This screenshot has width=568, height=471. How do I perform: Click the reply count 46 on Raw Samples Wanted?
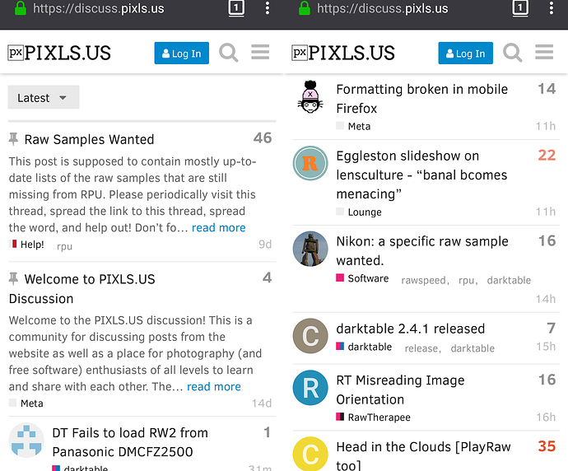click(x=262, y=138)
